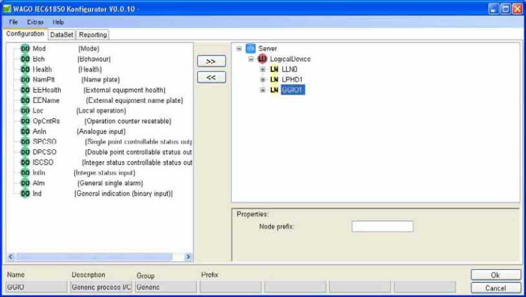526x297 pixels.
Task: Expand the GGIO1 logical node
Action: pyautogui.click(x=262, y=90)
